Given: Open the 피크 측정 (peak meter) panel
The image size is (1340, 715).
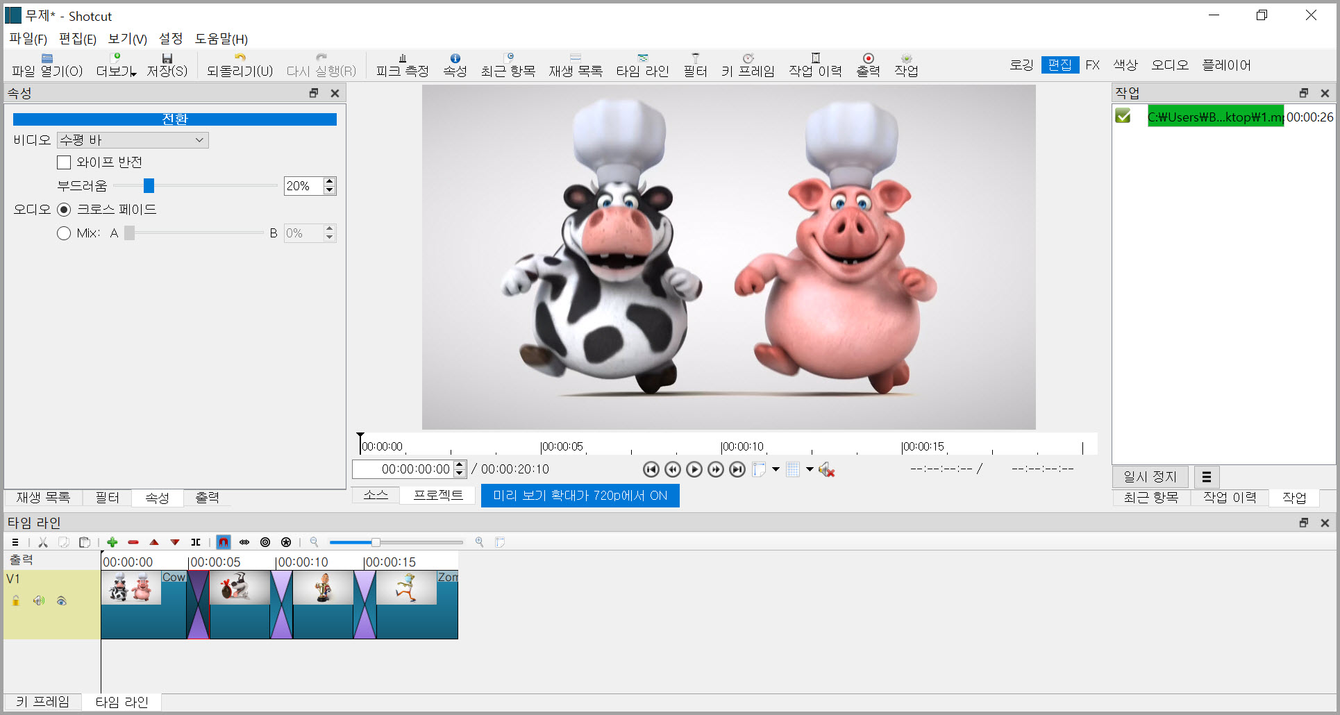Looking at the screenshot, I should click(402, 65).
